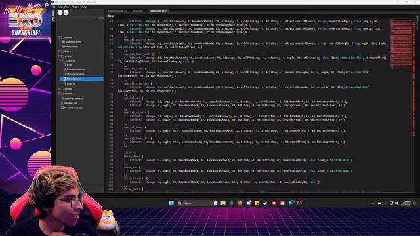420x236 pixels.
Task: Expand the sprites folder arrow
Action: pos(59,94)
